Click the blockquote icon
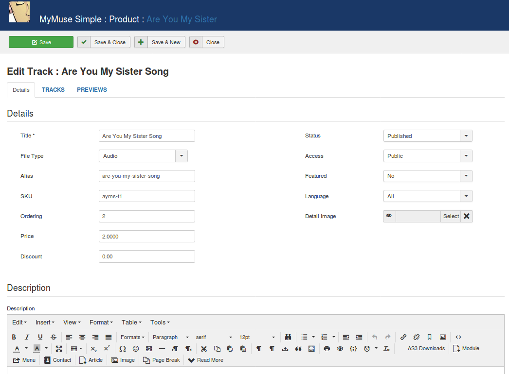Screen dimensions: 509x374 tap(298, 349)
